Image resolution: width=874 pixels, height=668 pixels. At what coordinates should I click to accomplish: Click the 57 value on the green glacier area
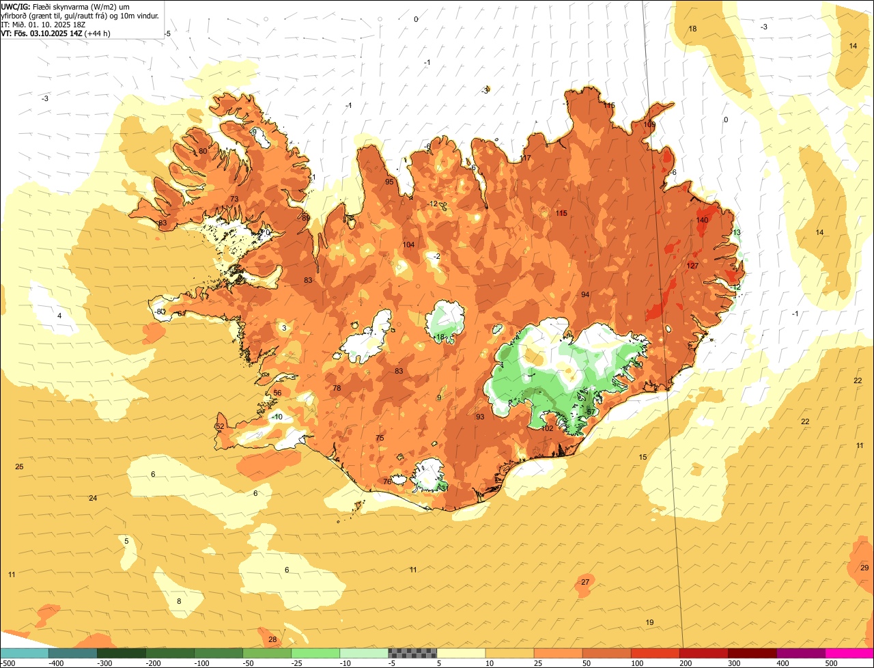[x=591, y=412]
